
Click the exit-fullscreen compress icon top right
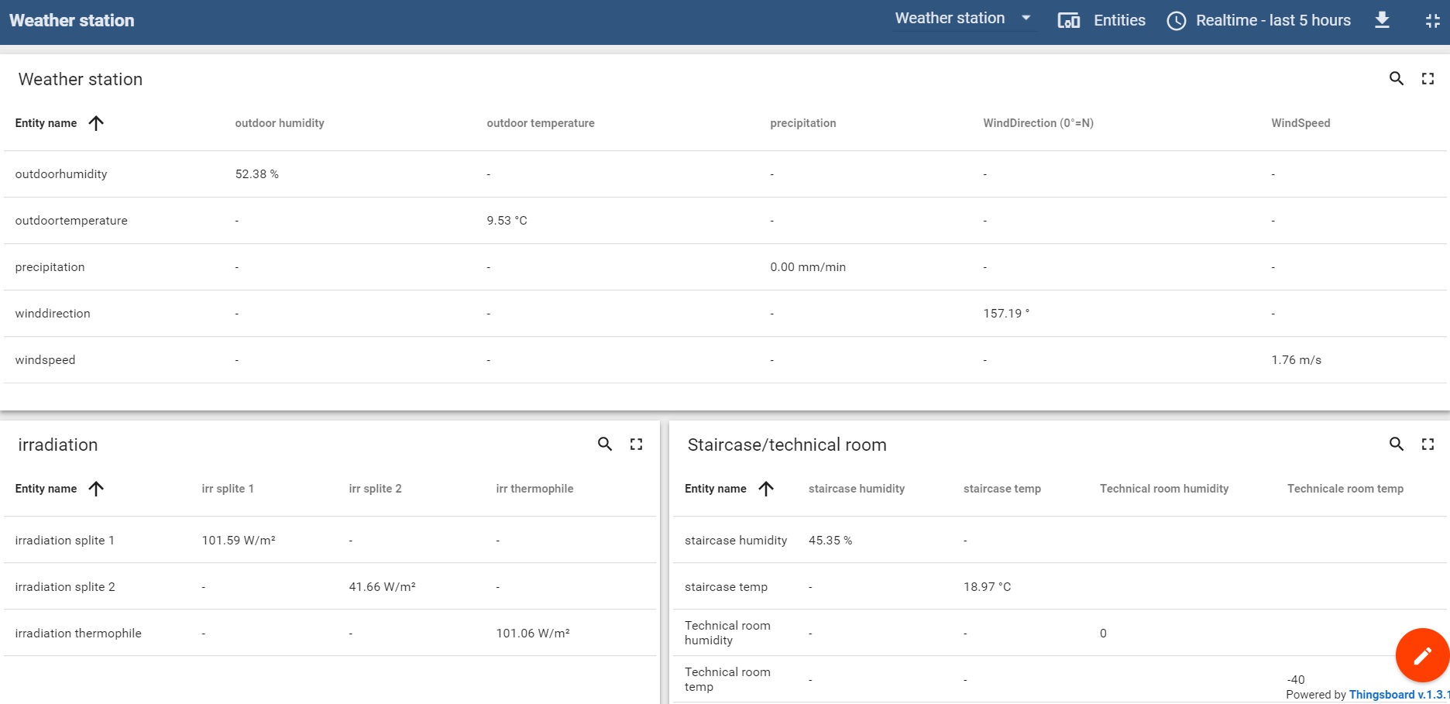pos(1432,20)
